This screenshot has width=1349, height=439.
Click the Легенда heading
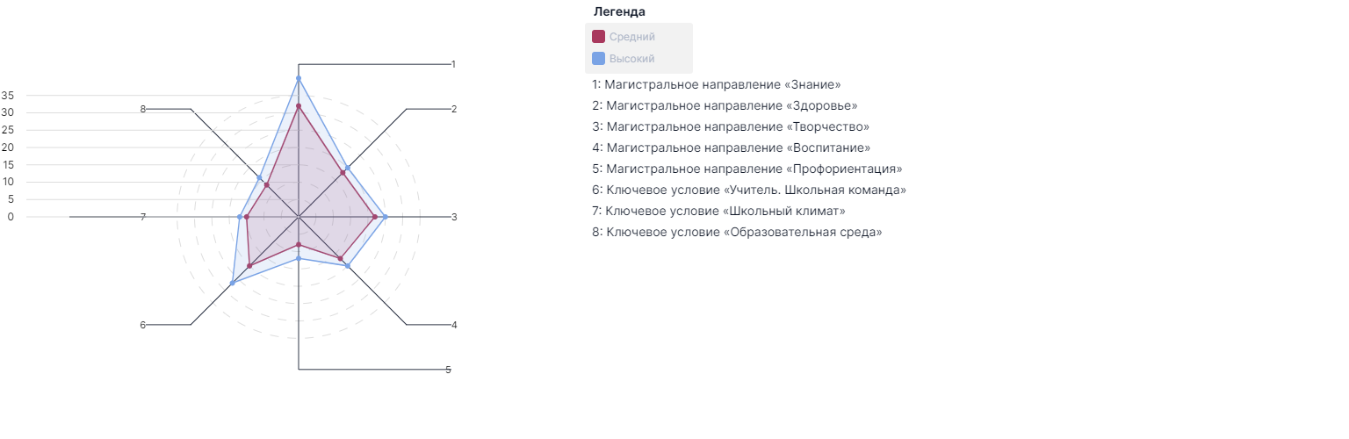coord(619,11)
